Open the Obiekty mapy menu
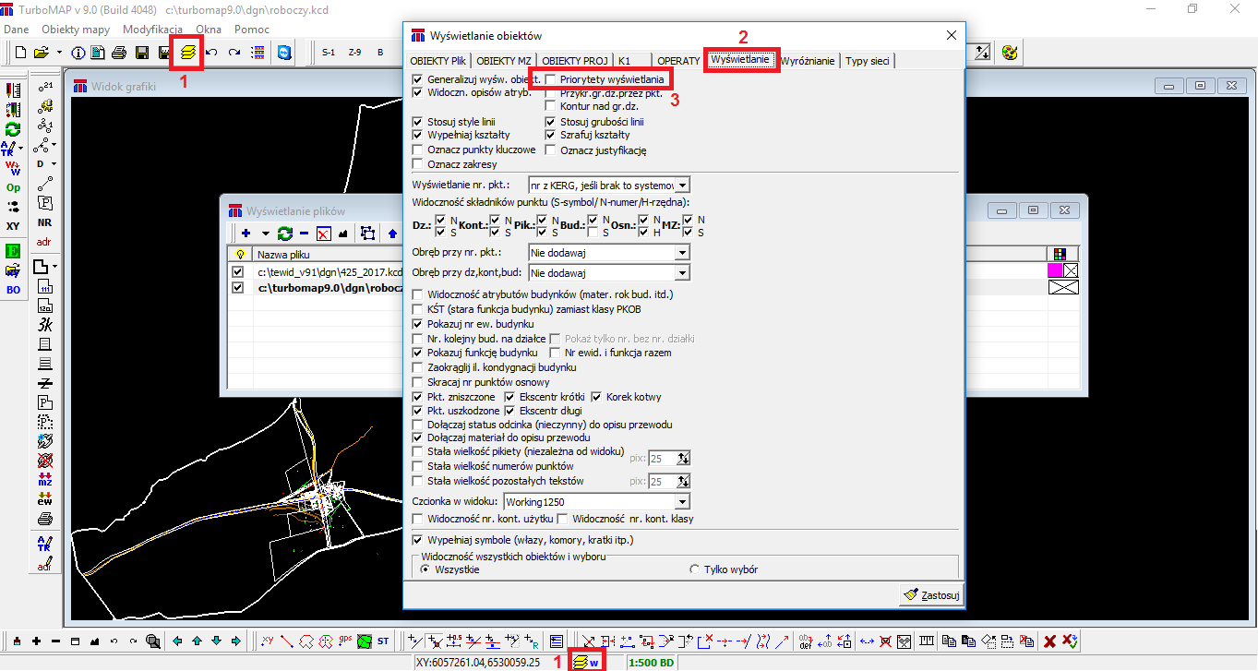The height and width of the screenshot is (671, 1258). 76,30
